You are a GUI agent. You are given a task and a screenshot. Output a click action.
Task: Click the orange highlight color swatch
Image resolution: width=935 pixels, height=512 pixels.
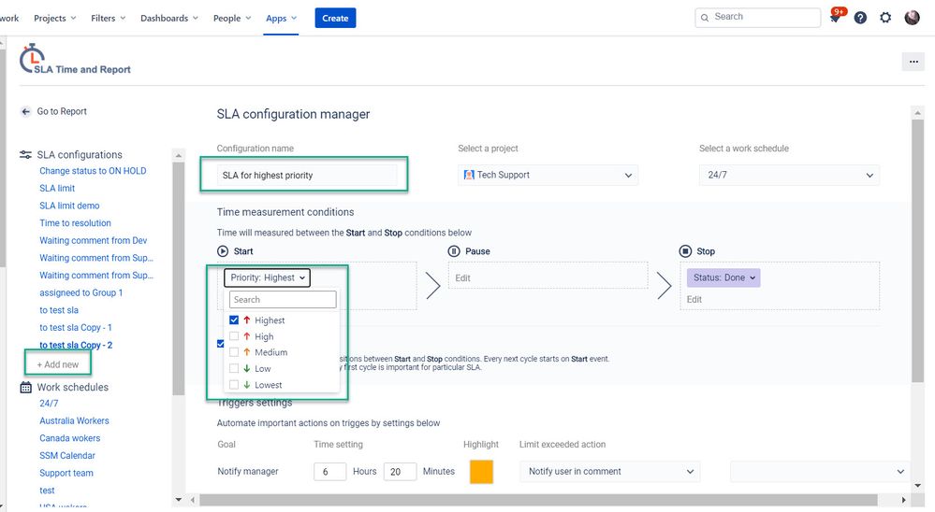click(481, 472)
